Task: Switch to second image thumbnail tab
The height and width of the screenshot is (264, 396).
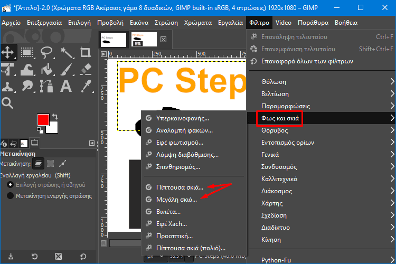Action: coord(144,40)
